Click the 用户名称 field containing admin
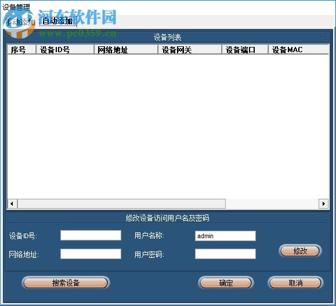 (225, 236)
